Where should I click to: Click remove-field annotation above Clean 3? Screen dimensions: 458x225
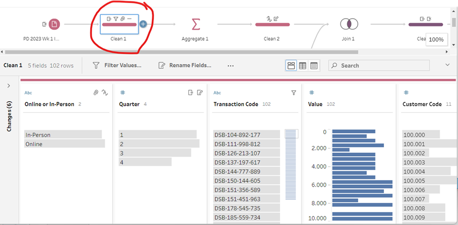(x=429, y=19)
